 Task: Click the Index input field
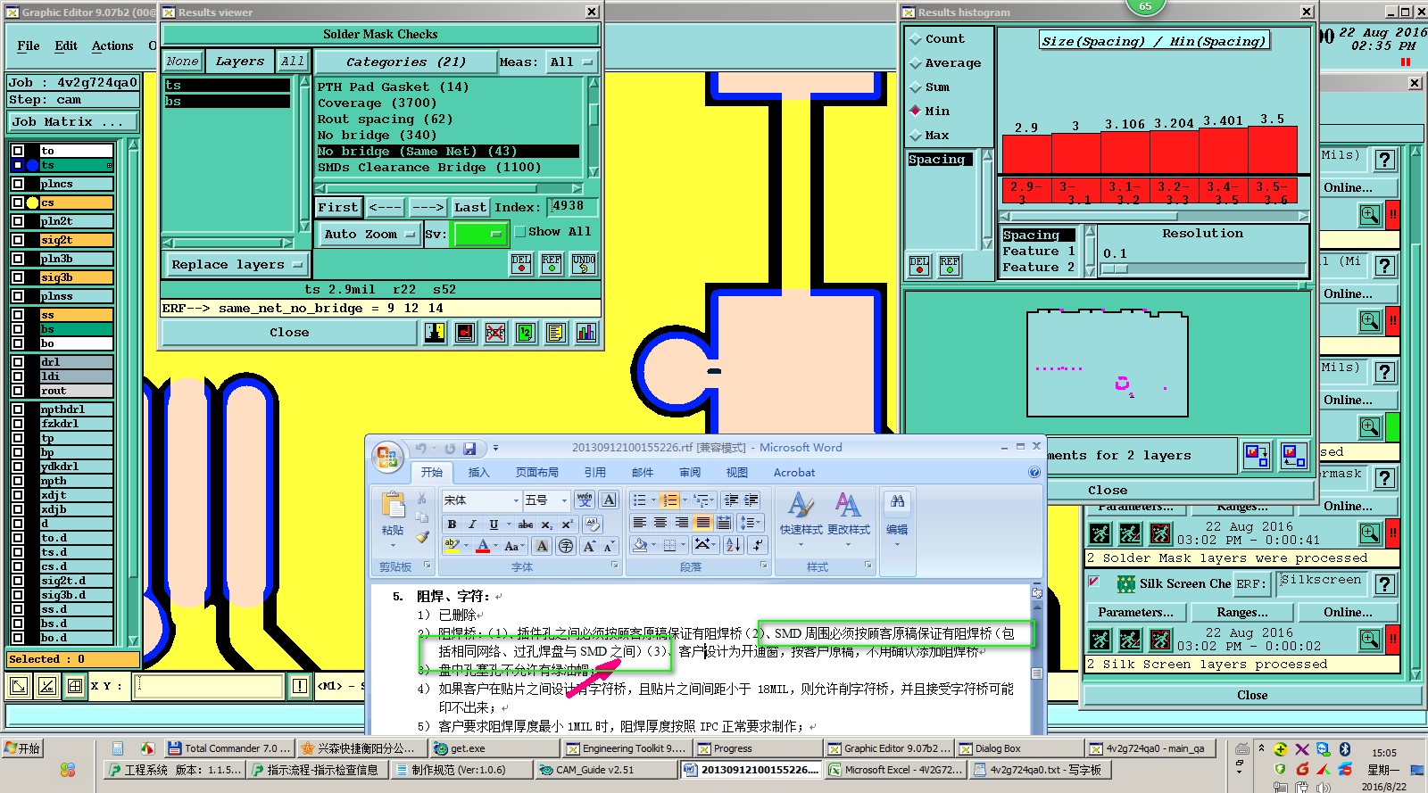pyautogui.click(x=572, y=207)
